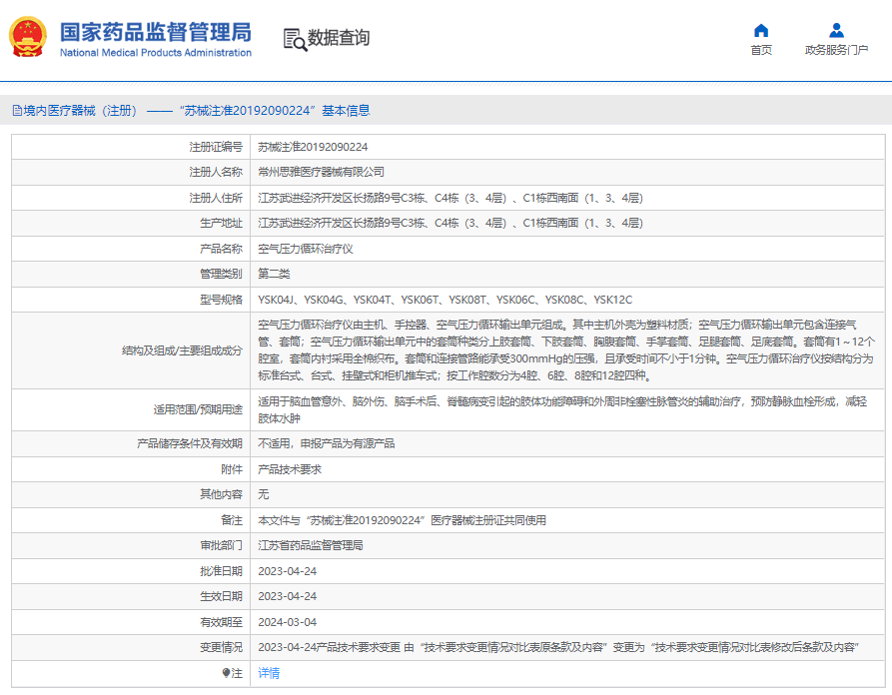Click the lightbulb 注 icon

[226, 673]
